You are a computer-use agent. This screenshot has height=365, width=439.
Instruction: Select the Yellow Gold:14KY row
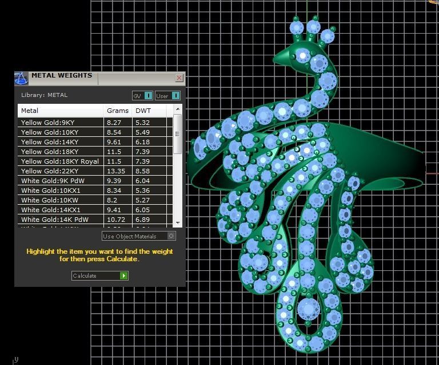click(95, 142)
